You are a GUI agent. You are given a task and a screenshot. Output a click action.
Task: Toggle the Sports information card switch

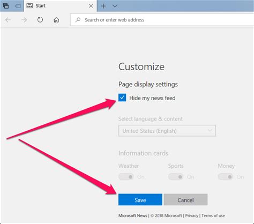(x=176, y=177)
